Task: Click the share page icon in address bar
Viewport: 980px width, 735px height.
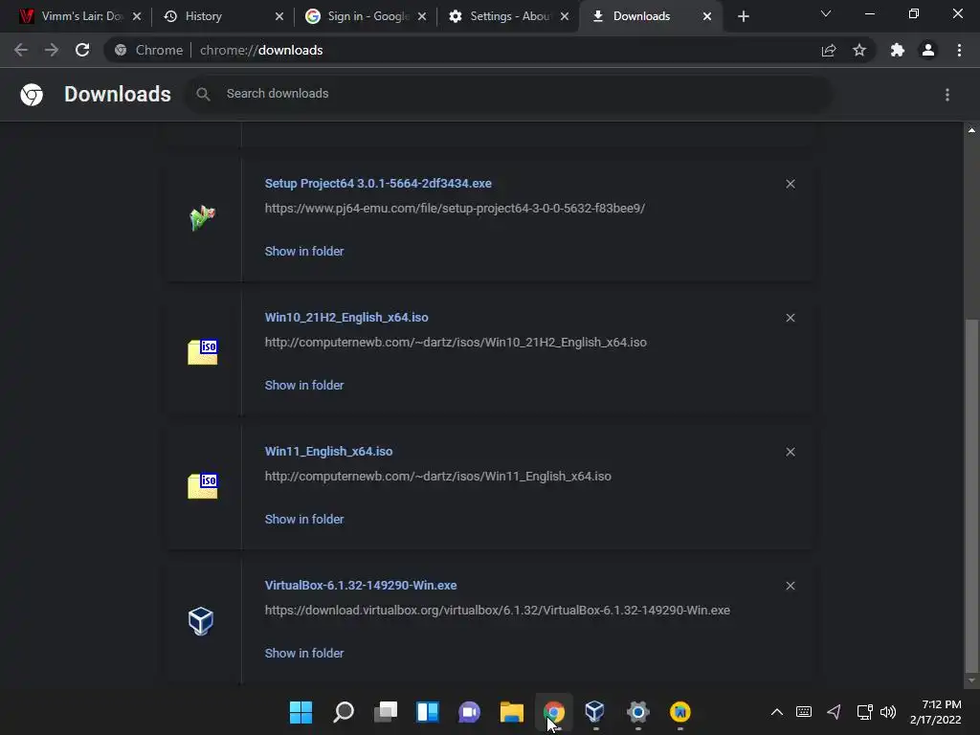Action: (829, 50)
